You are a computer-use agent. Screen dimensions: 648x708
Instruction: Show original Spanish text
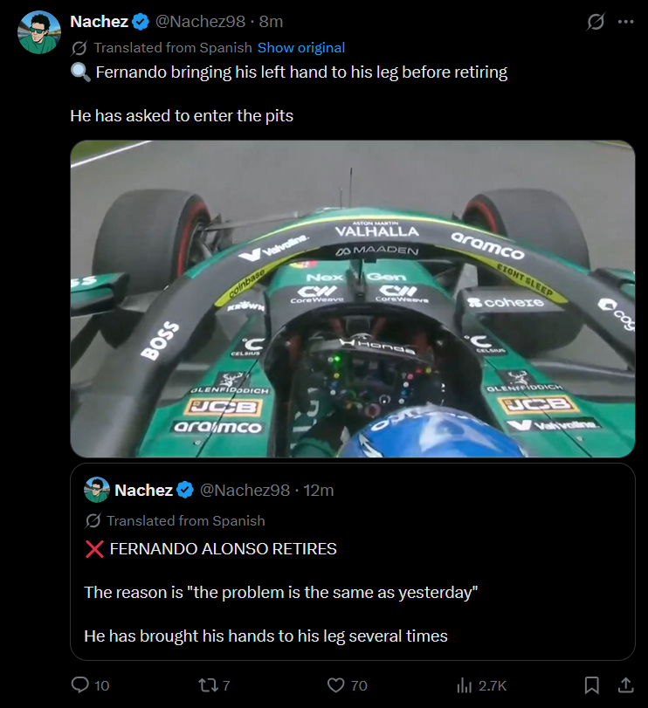tap(301, 47)
